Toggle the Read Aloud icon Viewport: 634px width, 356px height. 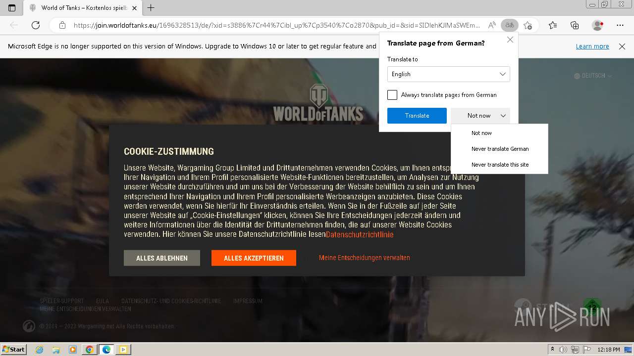pyautogui.click(x=492, y=25)
